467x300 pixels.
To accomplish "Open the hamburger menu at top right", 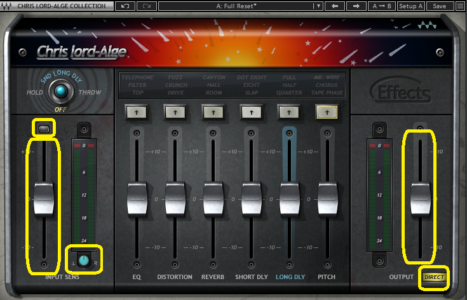I will pyautogui.click(x=460, y=6).
